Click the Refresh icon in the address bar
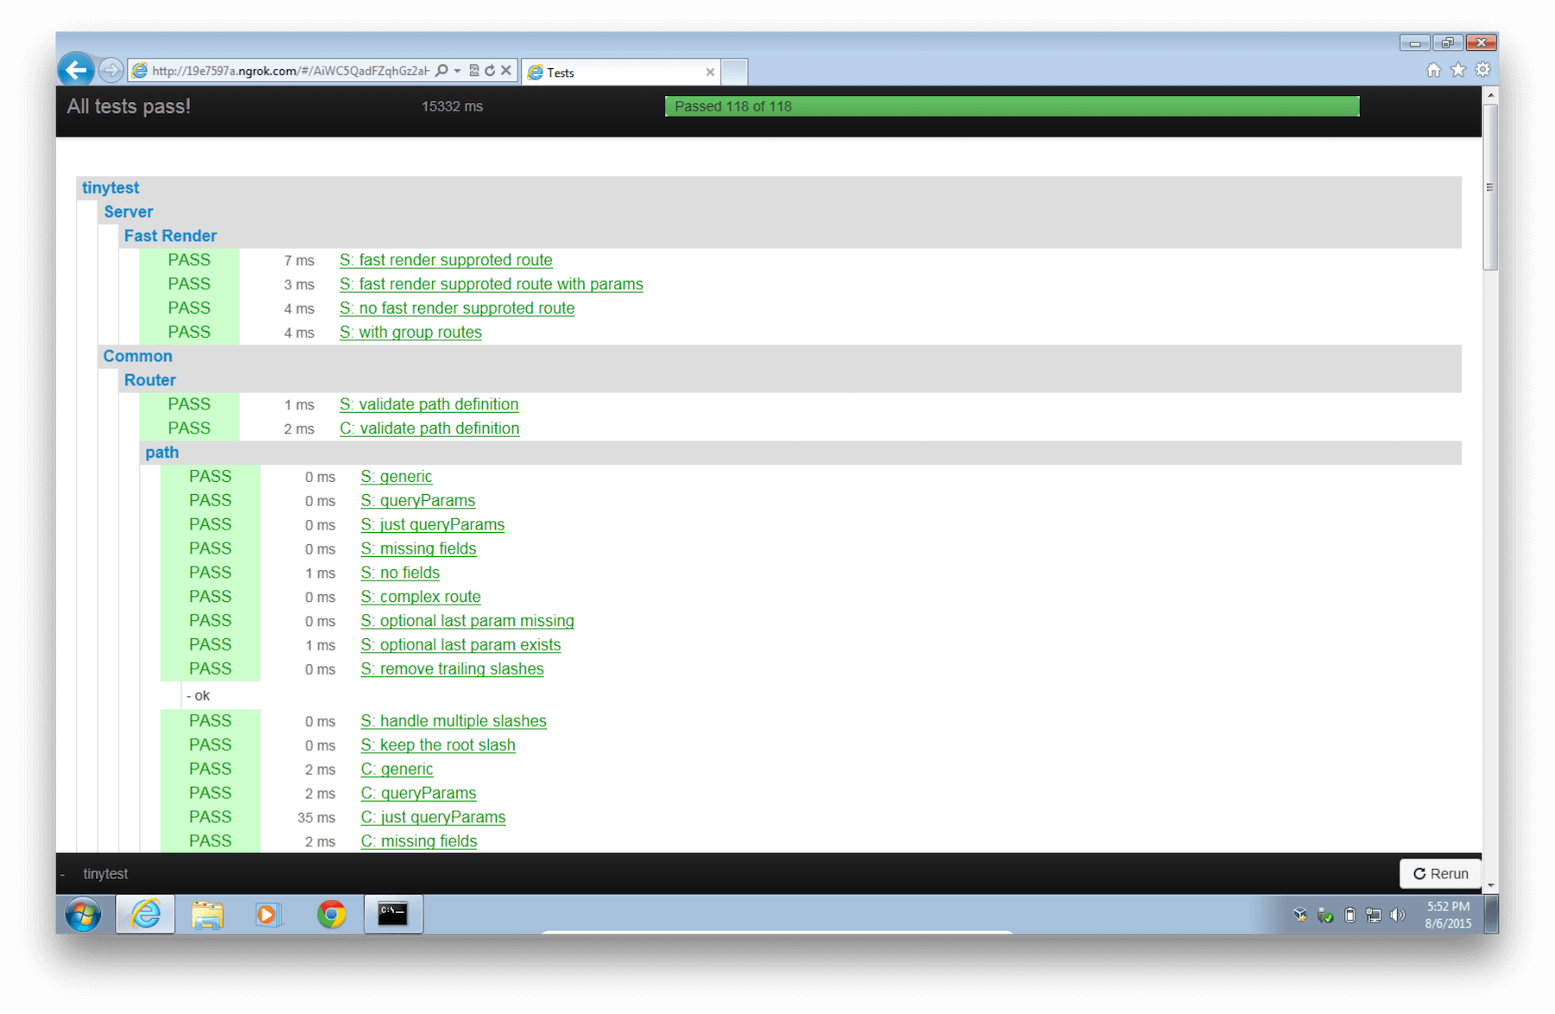Image resolution: width=1555 pixels, height=1014 pixels. point(490,71)
